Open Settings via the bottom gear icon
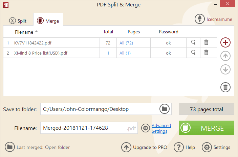This screenshot has height=157, width=238. [x=207, y=147]
